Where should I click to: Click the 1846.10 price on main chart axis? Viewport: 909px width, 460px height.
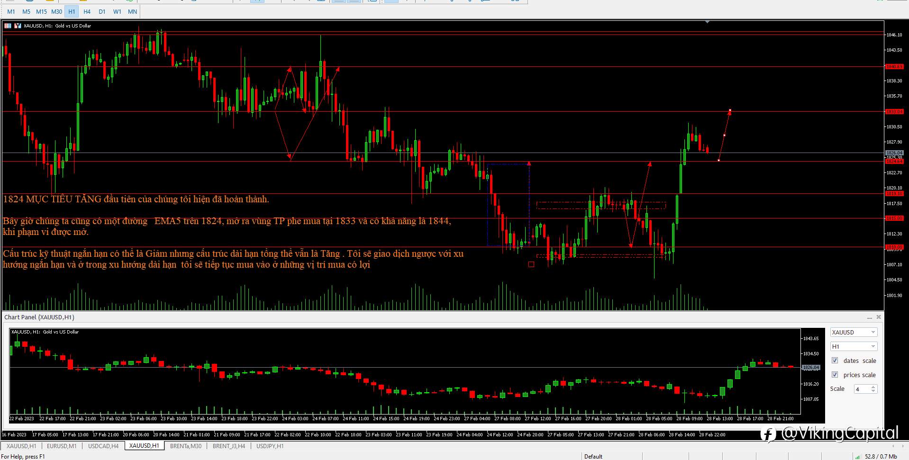(x=894, y=35)
